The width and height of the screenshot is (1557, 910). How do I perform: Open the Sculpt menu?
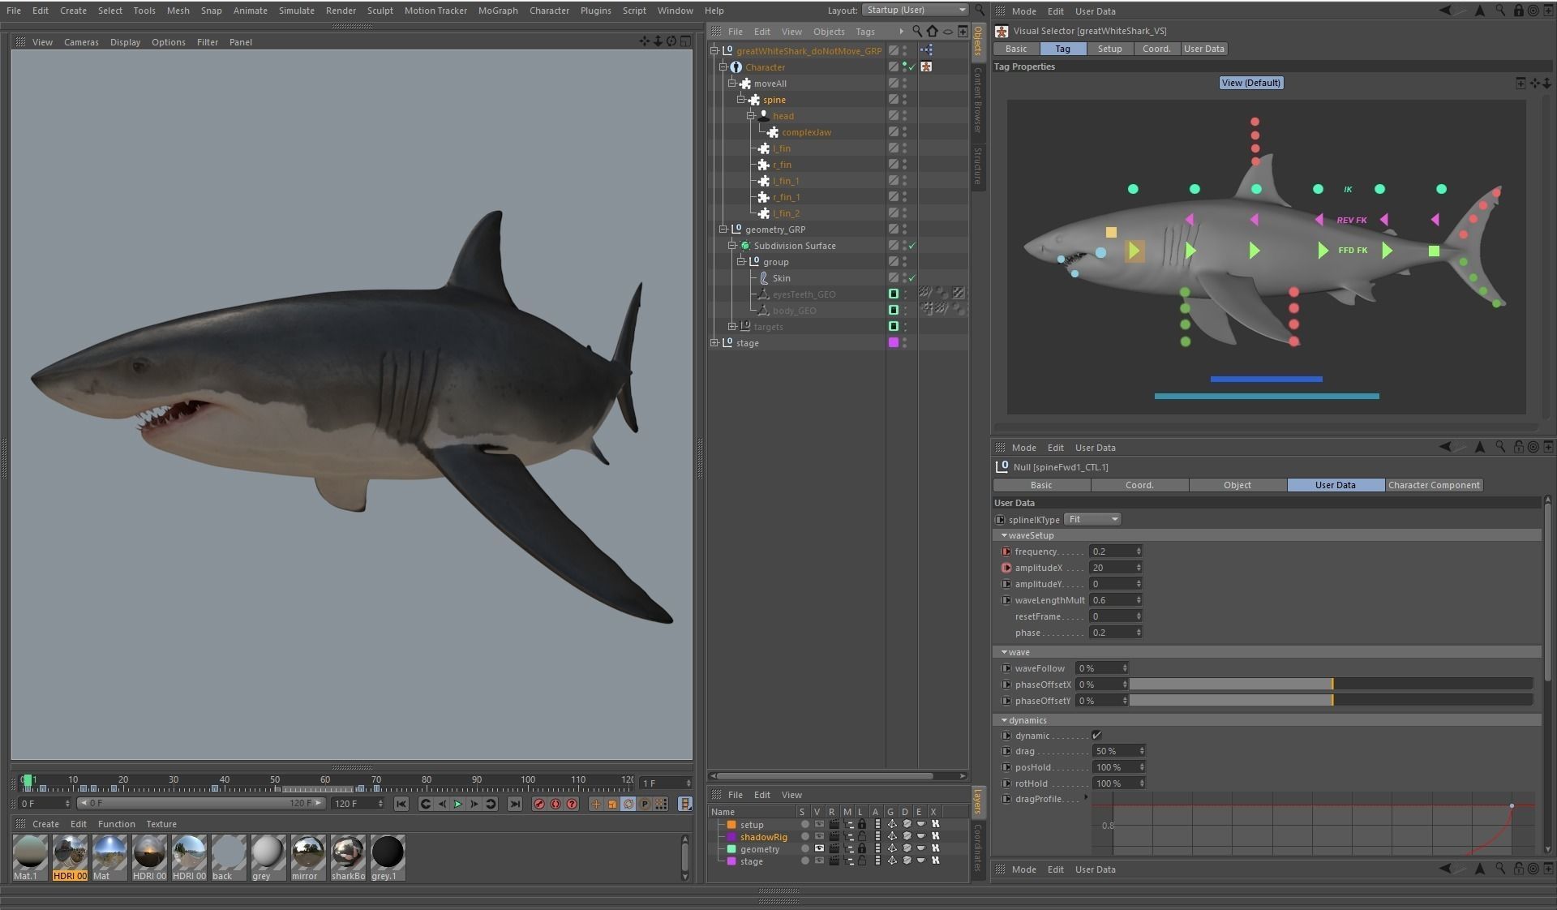click(380, 11)
